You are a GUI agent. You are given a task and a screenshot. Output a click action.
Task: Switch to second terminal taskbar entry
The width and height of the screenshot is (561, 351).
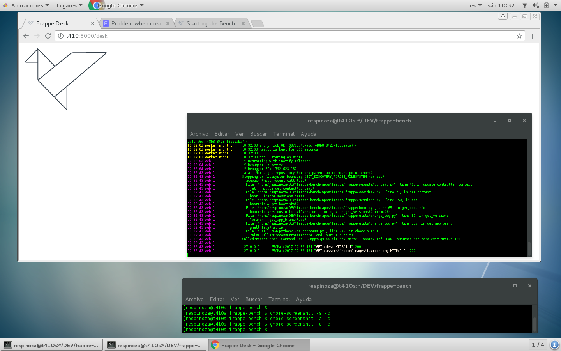click(155, 345)
